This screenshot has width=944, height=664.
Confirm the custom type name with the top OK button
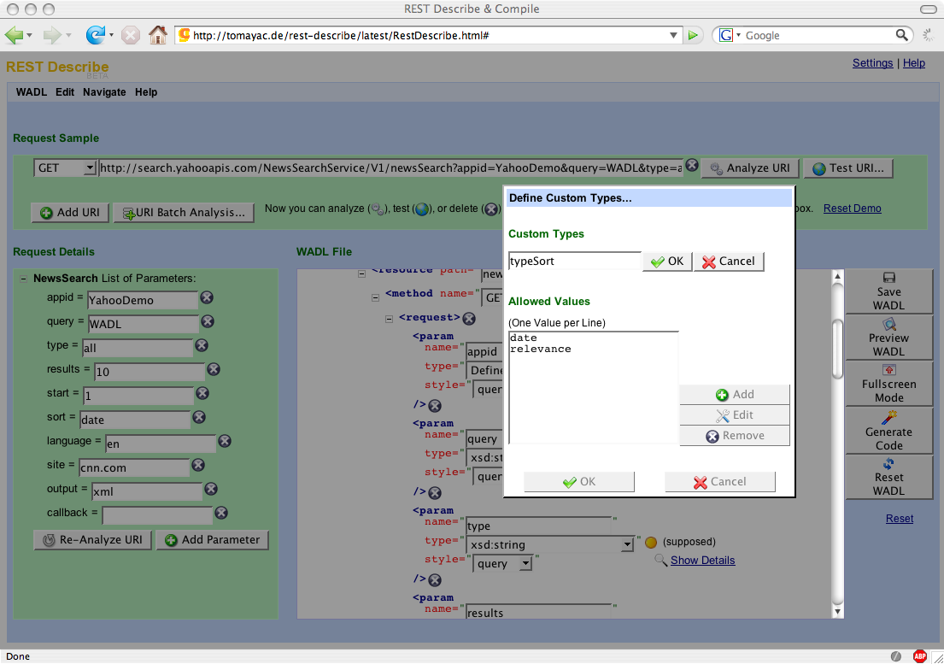click(667, 261)
